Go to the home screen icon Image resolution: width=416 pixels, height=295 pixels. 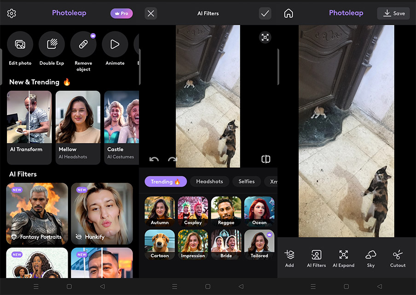tap(289, 13)
